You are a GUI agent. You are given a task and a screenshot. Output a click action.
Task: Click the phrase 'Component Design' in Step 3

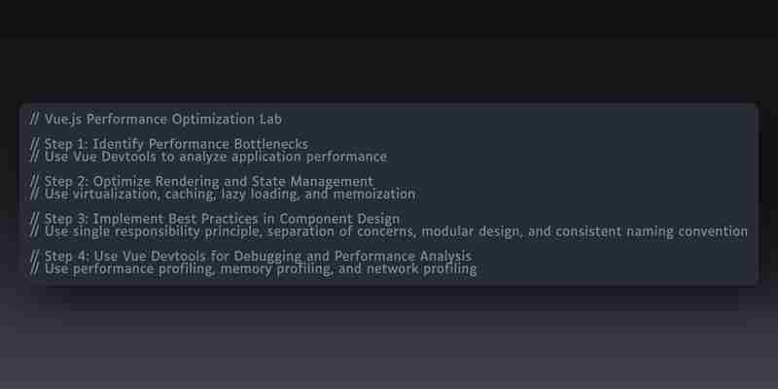[339, 219]
